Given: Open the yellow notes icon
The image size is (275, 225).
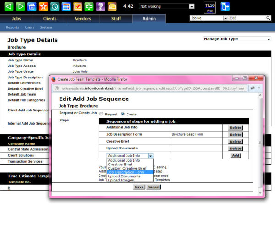Looking at the screenshot, I should pos(112,7).
